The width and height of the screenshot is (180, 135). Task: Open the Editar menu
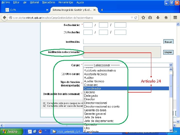point(16,2)
